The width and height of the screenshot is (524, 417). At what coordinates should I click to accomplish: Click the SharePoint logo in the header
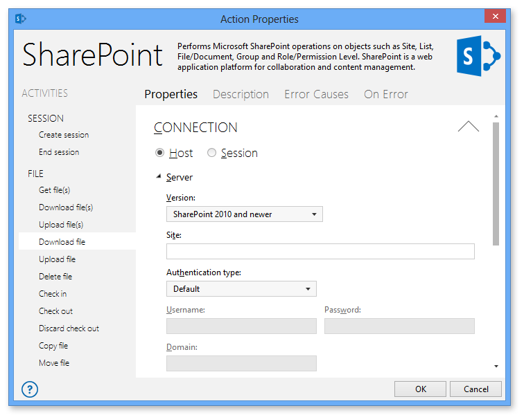[x=478, y=57]
